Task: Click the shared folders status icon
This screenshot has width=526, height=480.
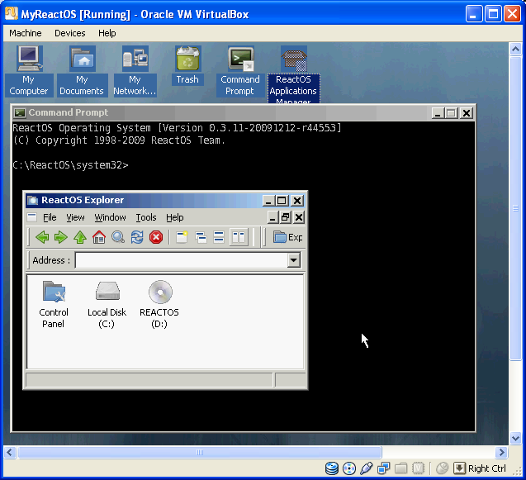Action: point(400,468)
